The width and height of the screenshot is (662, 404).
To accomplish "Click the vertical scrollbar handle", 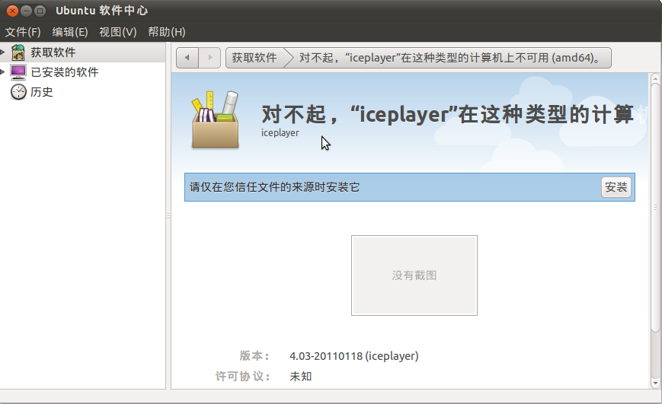I will pyautogui.click(x=655, y=208).
